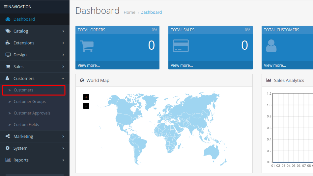Open the Sales menu label
This screenshot has height=176, width=313.
[18, 66]
